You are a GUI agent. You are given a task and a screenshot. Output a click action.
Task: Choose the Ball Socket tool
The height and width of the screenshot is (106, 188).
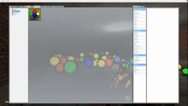(140, 13)
